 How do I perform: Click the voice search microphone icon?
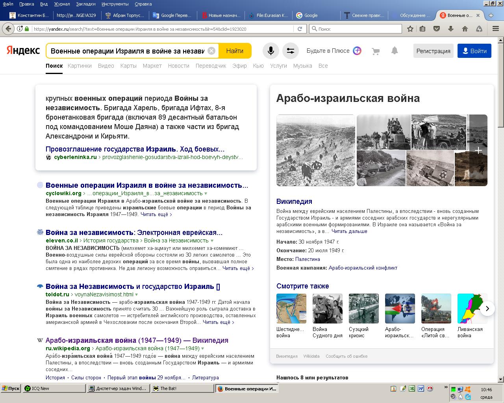271,51
